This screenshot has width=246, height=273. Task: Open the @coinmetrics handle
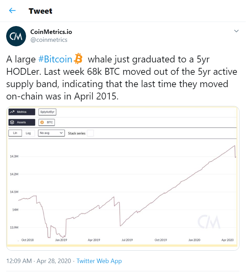[x=49, y=40]
